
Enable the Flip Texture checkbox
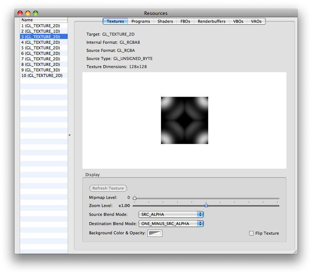pos(251,233)
